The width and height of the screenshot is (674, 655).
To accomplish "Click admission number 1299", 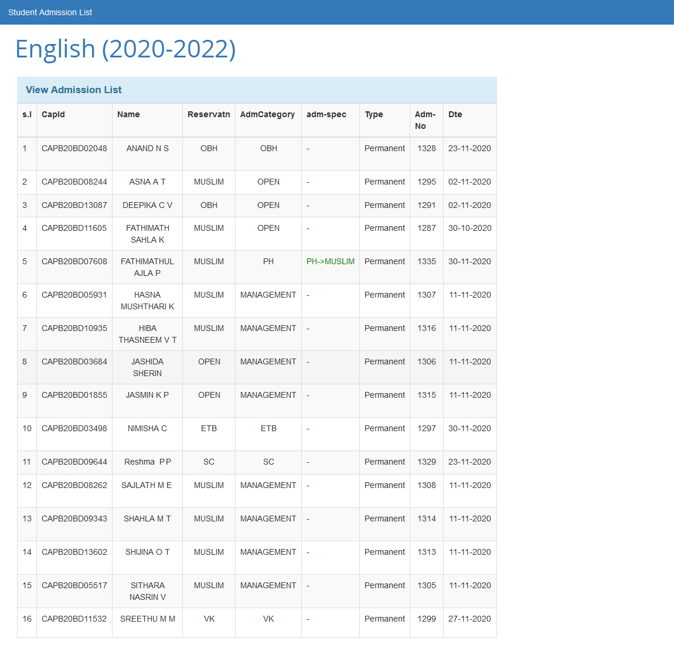I will (427, 619).
